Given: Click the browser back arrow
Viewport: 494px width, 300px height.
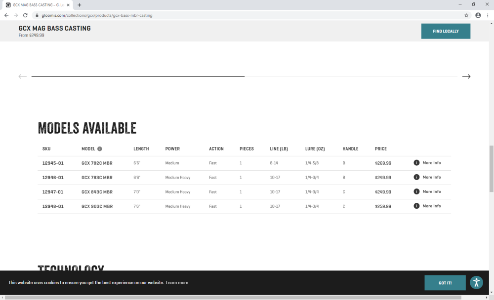Looking at the screenshot, I should pos(6,15).
